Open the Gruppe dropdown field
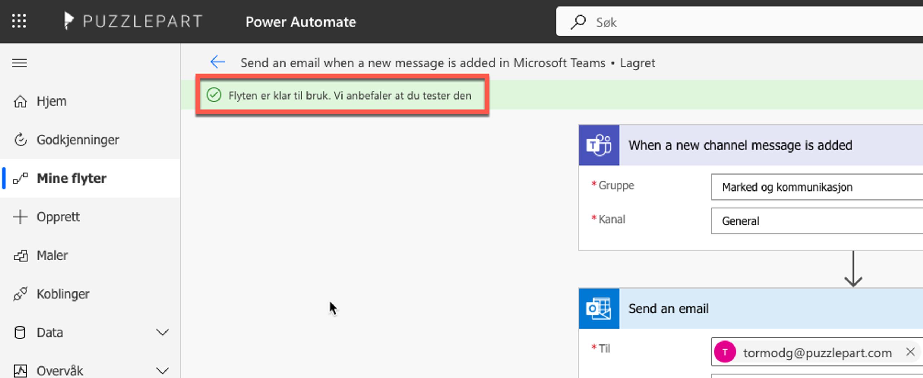This screenshot has width=923, height=378. click(817, 187)
